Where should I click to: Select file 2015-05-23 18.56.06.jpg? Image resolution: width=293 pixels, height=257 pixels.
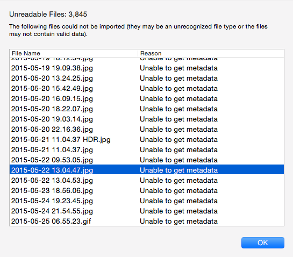pyautogui.click(x=147, y=191)
